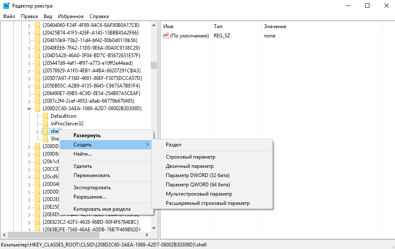Choose Раздел in the Создать submenu
The width and height of the screenshot is (395, 249).
coord(173,145)
